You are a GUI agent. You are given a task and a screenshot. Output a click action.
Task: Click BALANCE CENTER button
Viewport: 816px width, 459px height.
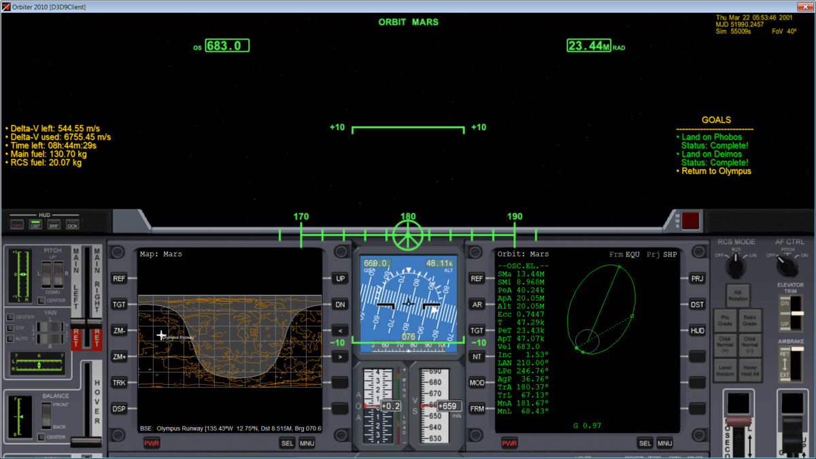[x=41, y=437]
